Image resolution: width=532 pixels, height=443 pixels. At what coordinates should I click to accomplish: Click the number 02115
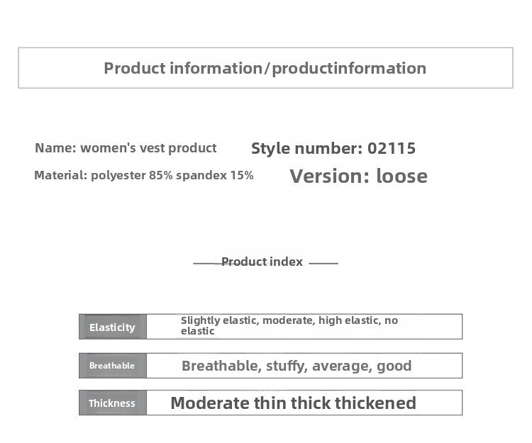392,148
